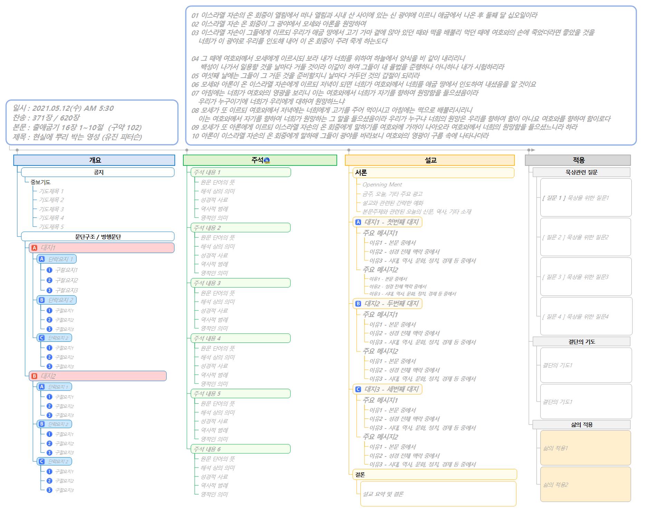Select the 설교 column header
This screenshot has height=511, width=648.
(x=429, y=160)
